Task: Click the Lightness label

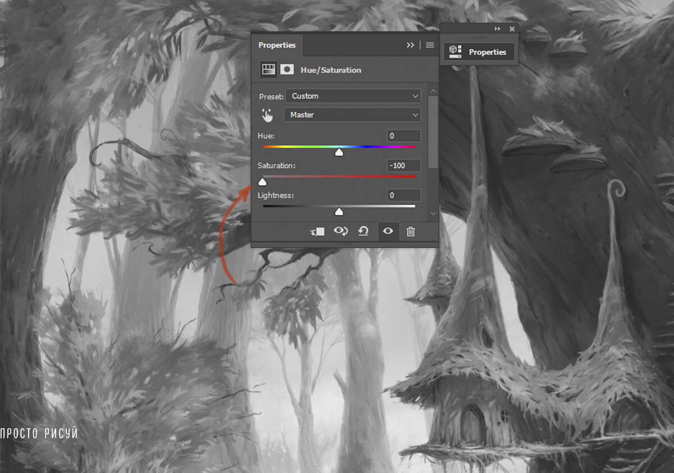Action: click(275, 195)
